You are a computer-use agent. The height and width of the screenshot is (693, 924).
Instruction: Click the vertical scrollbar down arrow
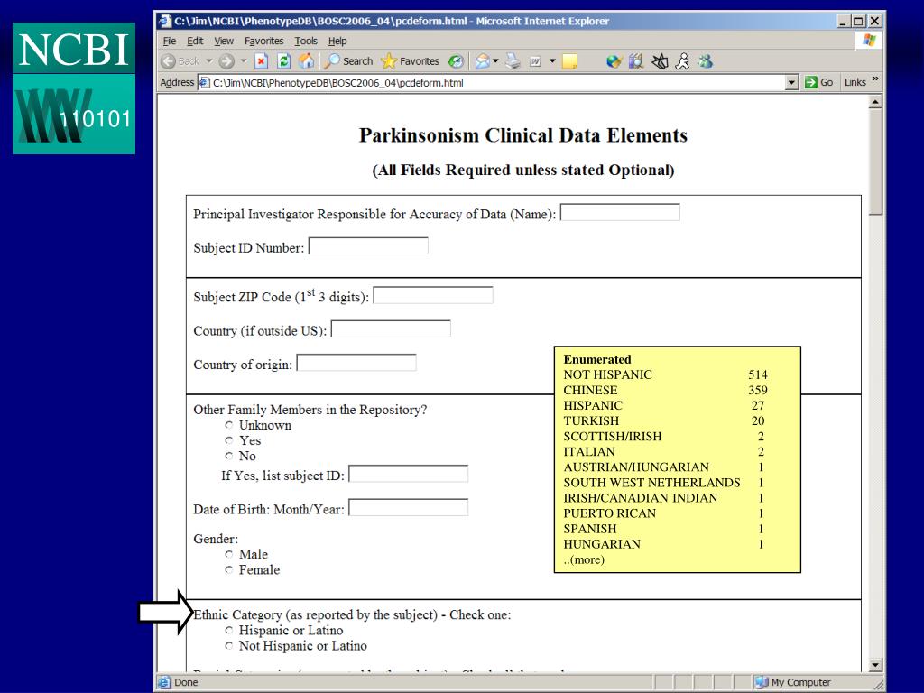[875, 665]
